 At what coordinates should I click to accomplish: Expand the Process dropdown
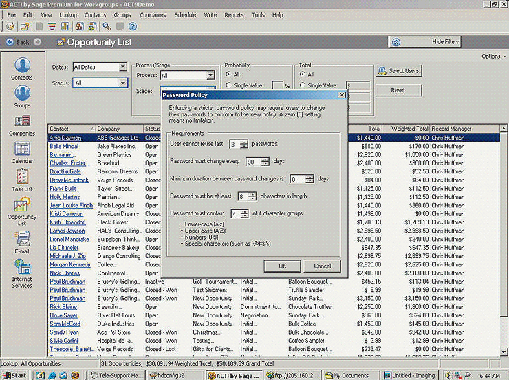[x=210, y=75]
